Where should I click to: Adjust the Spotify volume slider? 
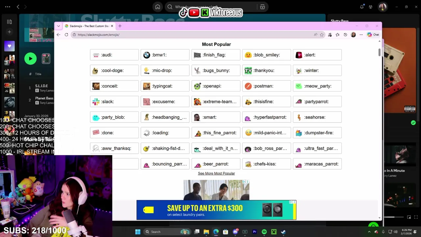(x=394, y=217)
